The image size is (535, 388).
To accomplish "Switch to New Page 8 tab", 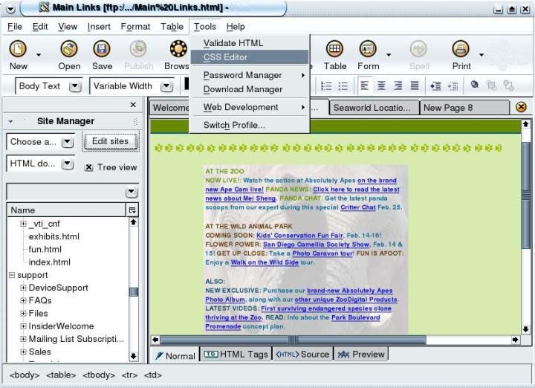I will click(x=464, y=108).
